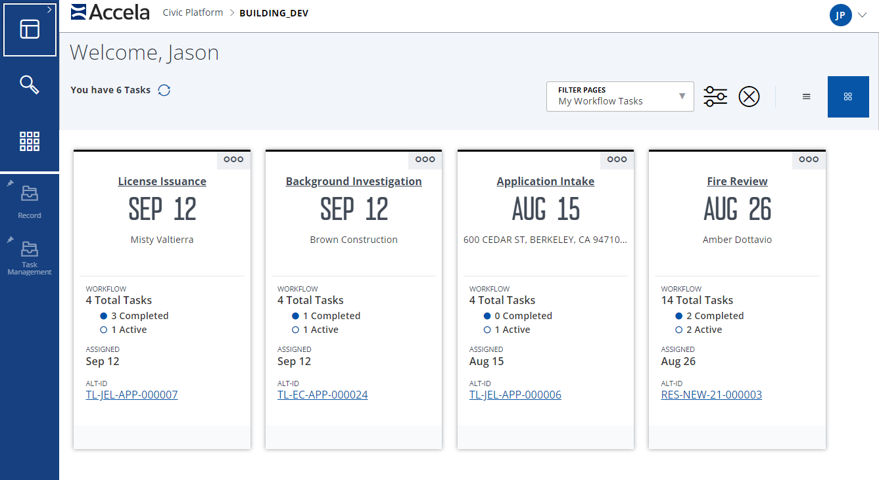Screen dimensions: 879x480
Task: Expand the sidebar using the top chevron
Action: (49, 9)
